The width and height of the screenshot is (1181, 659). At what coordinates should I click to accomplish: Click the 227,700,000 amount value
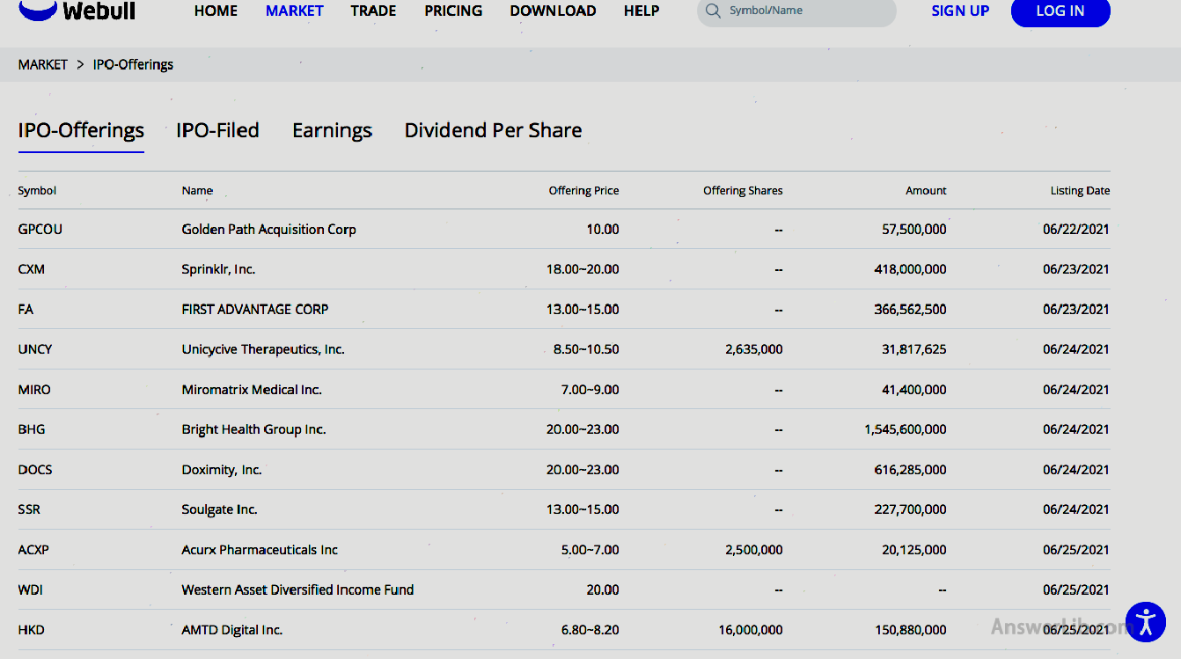(x=911, y=509)
